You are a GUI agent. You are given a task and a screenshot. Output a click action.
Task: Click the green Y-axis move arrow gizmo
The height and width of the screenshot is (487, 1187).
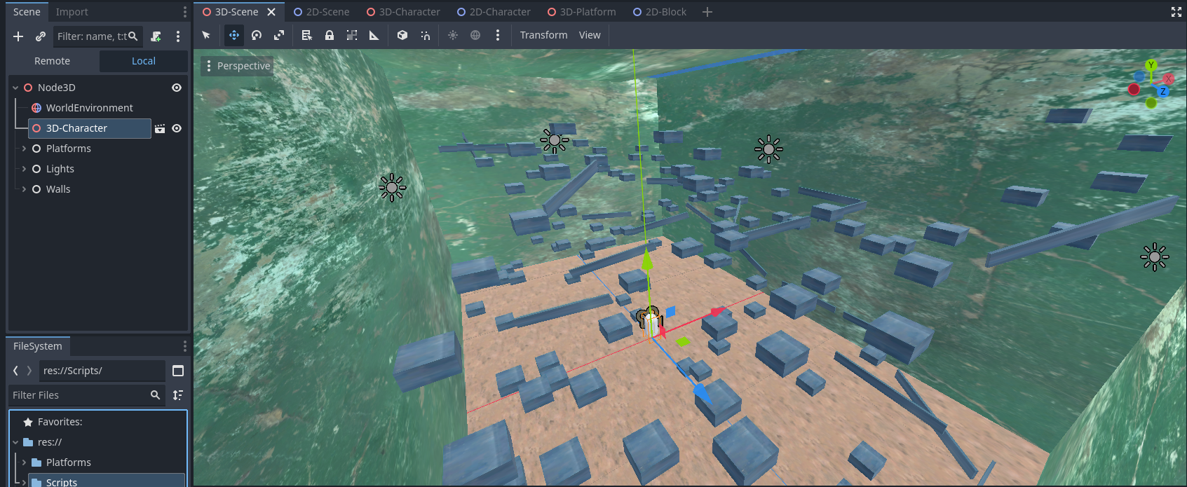(647, 259)
